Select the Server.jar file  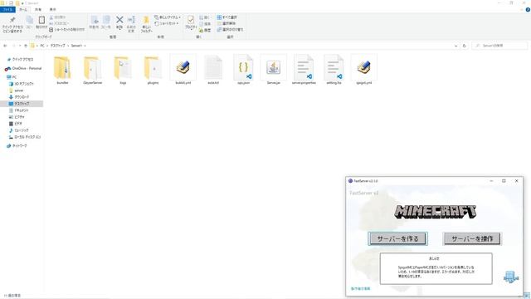pos(274,70)
